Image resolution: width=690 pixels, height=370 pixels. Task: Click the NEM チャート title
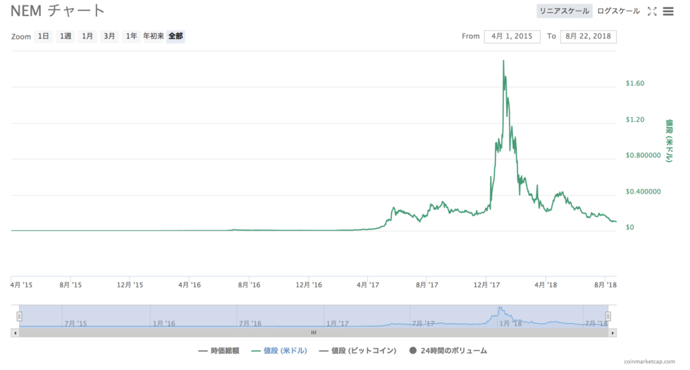coord(57,11)
